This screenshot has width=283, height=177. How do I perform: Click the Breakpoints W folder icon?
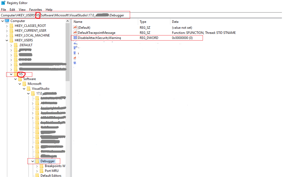click(x=41, y=166)
